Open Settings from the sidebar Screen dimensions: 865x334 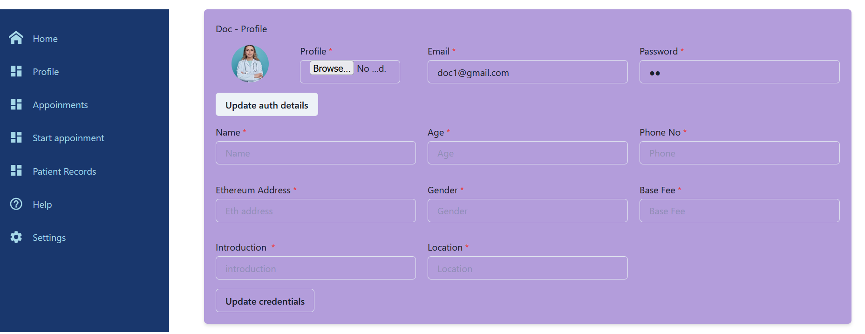pyautogui.click(x=49, y=238)
